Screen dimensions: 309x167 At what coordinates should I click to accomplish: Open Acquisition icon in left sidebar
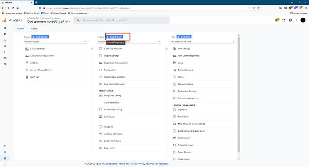5,52
